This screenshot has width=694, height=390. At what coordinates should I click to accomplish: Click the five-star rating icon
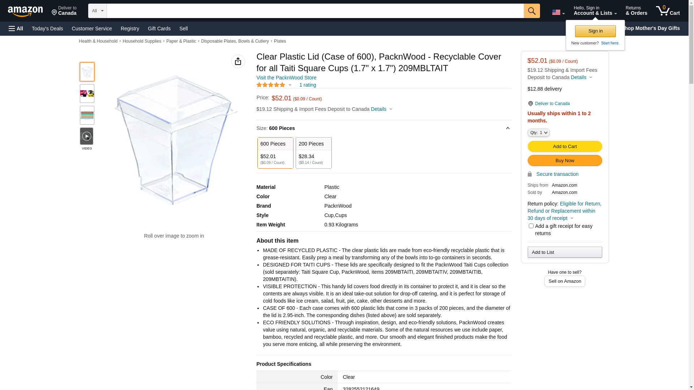coord(270,85)
